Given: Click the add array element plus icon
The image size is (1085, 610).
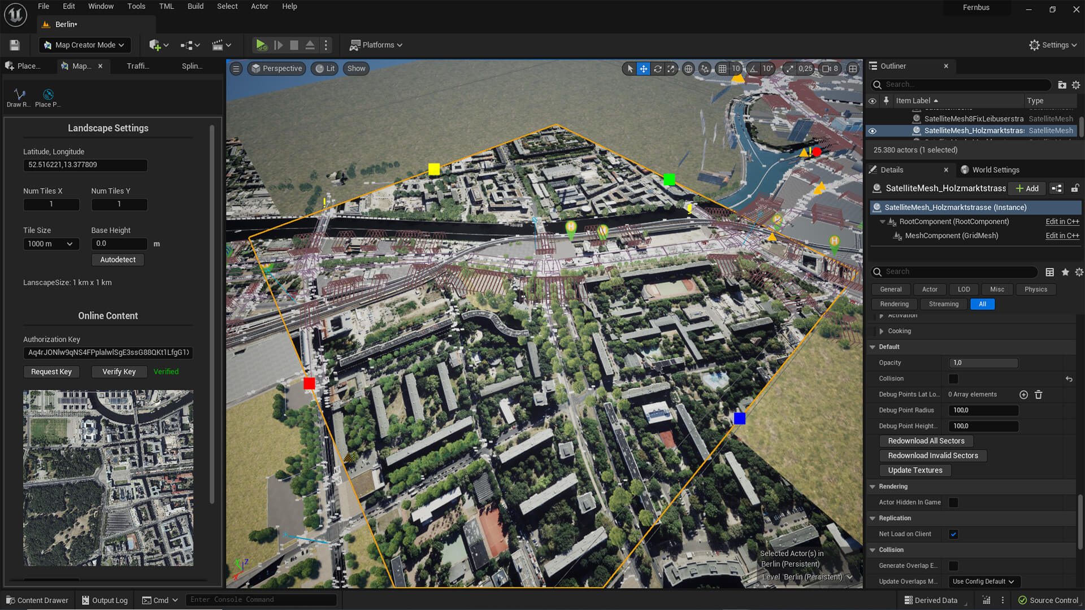Looking at the screenshot, I should click(x=1023, y=394).
